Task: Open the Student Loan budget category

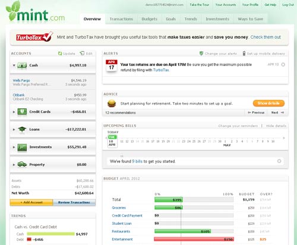Action: pyautogui.click(x=122, y=224)
